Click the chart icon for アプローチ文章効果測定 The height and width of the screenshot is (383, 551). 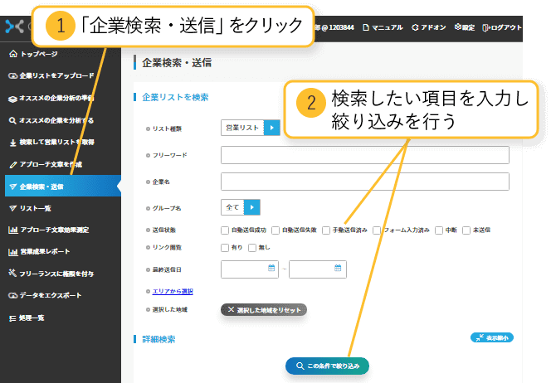point(13,230)
